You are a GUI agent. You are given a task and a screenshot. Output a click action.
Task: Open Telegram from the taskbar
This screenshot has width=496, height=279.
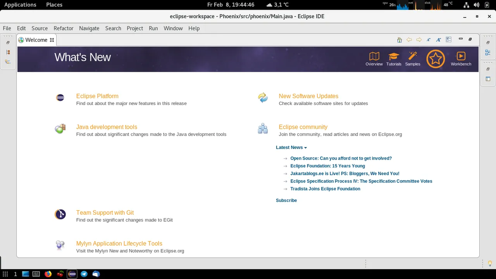84,274
